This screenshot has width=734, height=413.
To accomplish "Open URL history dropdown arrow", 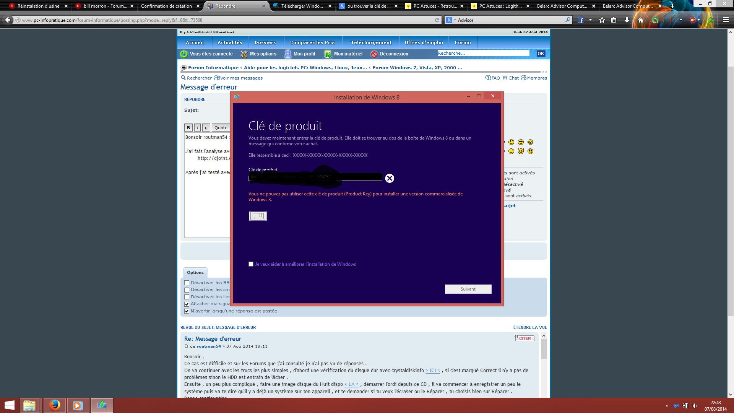I will (431, 20).
